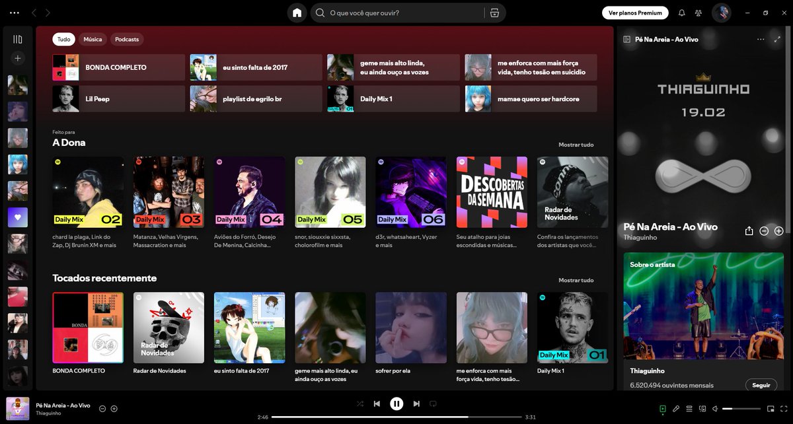
Task: Pause the current track
Action: 397,404
